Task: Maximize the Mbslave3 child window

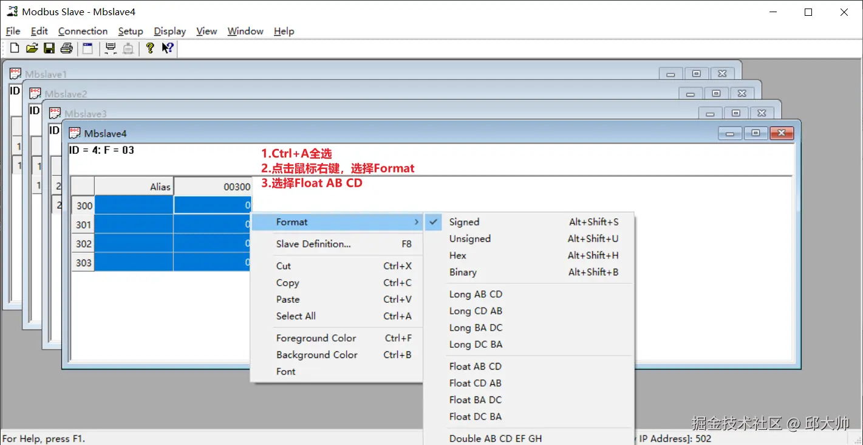Action: pyautogui.click(x=736, y=113)
